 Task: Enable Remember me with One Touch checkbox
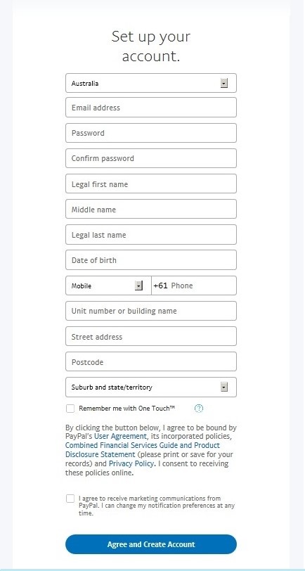coord(70,409)
